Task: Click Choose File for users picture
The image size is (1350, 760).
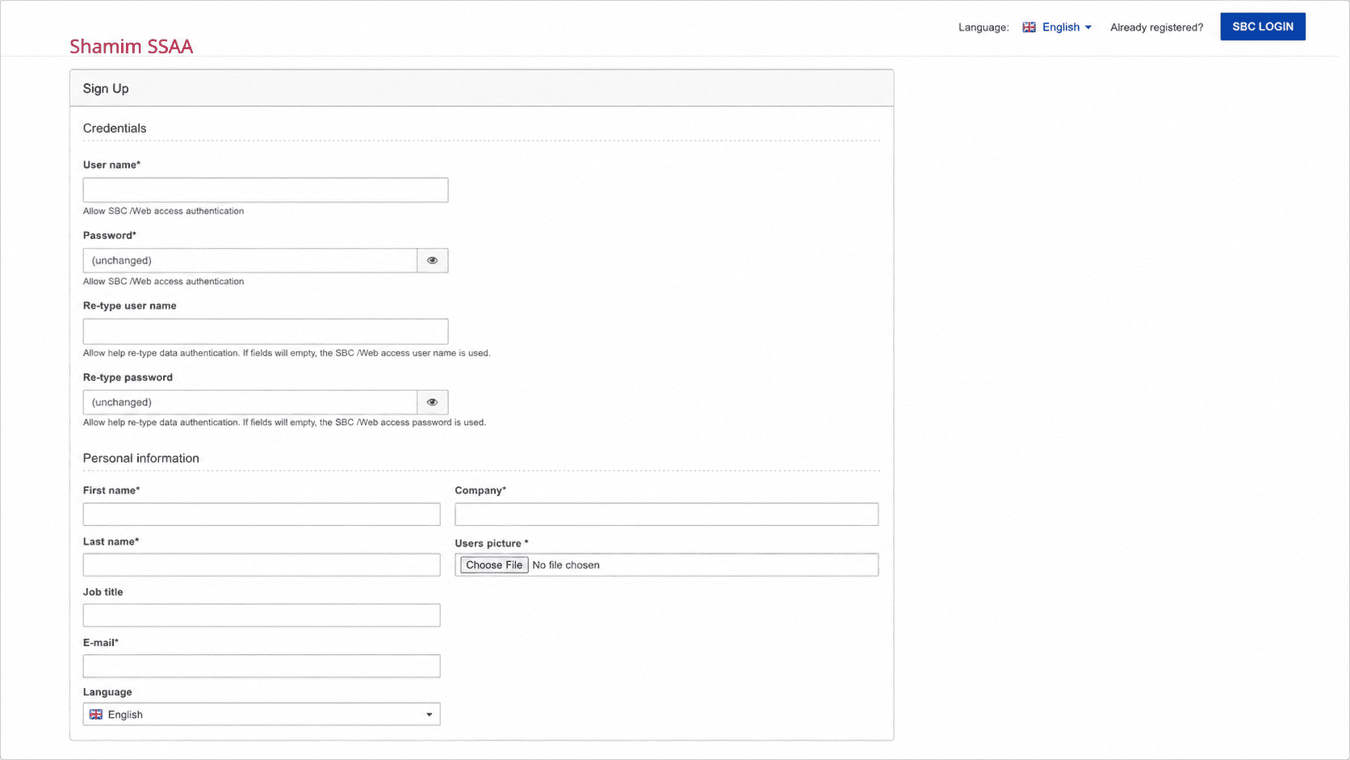Action: [x=494, y=565]
